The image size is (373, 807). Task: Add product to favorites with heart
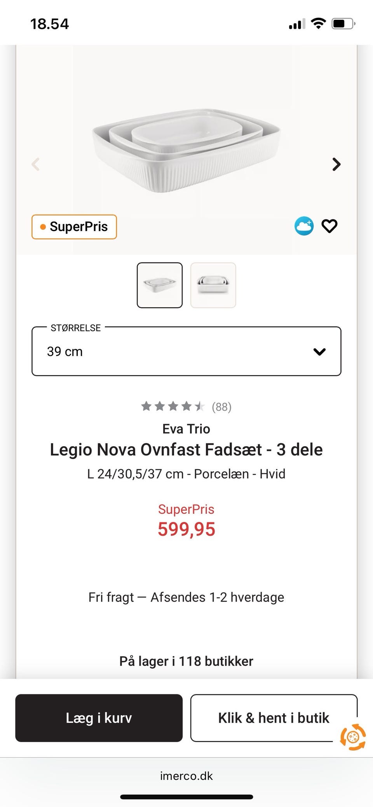329,226
